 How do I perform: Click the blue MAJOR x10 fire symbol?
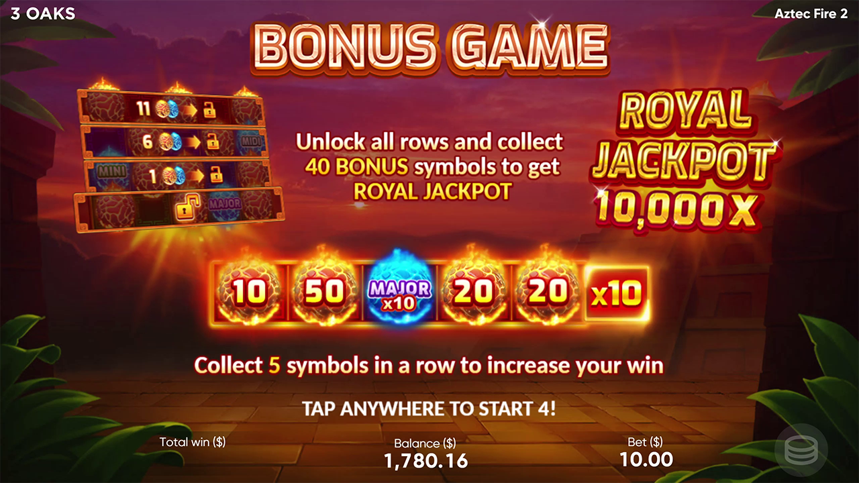(399, 292)
